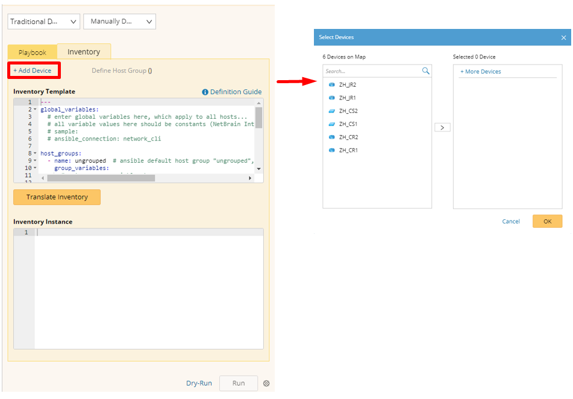Collapse fold arrow on line 10
This screenshot has width=573, height=399.
(x=35, y=168)
